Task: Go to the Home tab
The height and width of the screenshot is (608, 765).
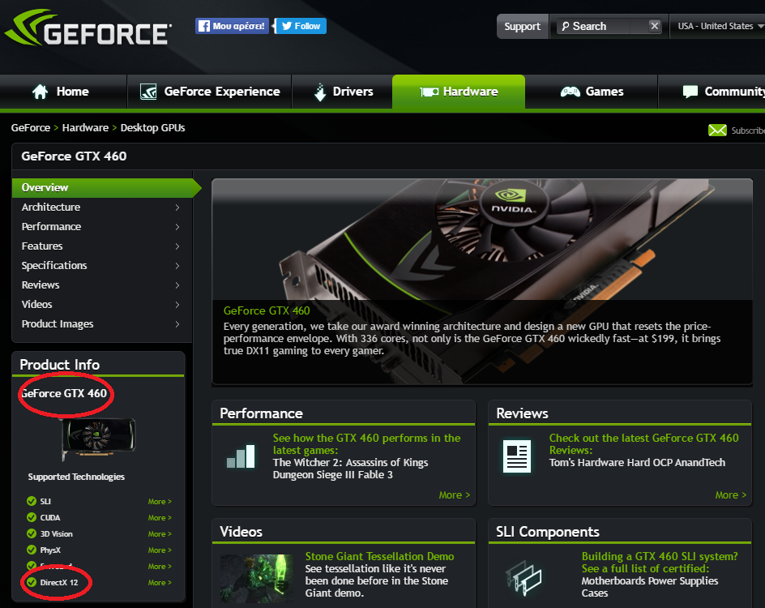Action: coord(63,92)
